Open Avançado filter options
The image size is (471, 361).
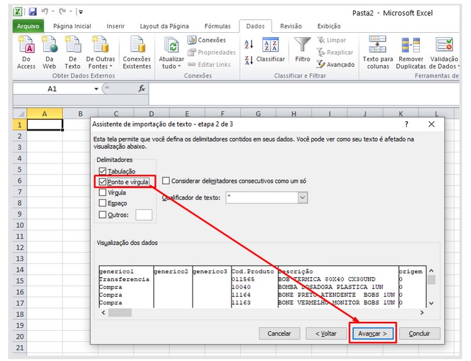335,64
